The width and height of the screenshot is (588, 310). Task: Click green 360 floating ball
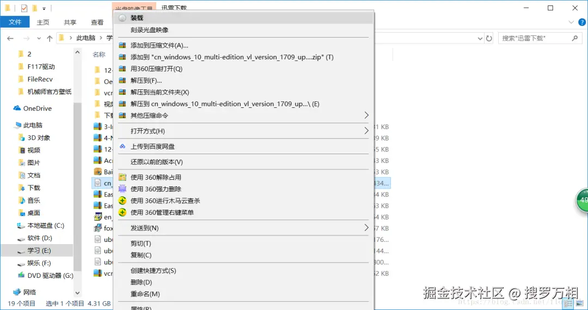(x=582, y=200)
